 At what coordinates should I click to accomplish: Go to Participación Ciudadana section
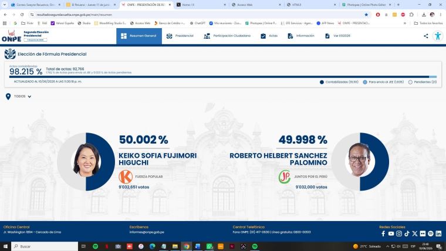(227, 36)
